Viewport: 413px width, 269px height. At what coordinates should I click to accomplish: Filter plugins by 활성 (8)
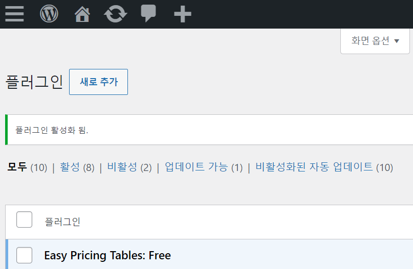pos(77,167)
